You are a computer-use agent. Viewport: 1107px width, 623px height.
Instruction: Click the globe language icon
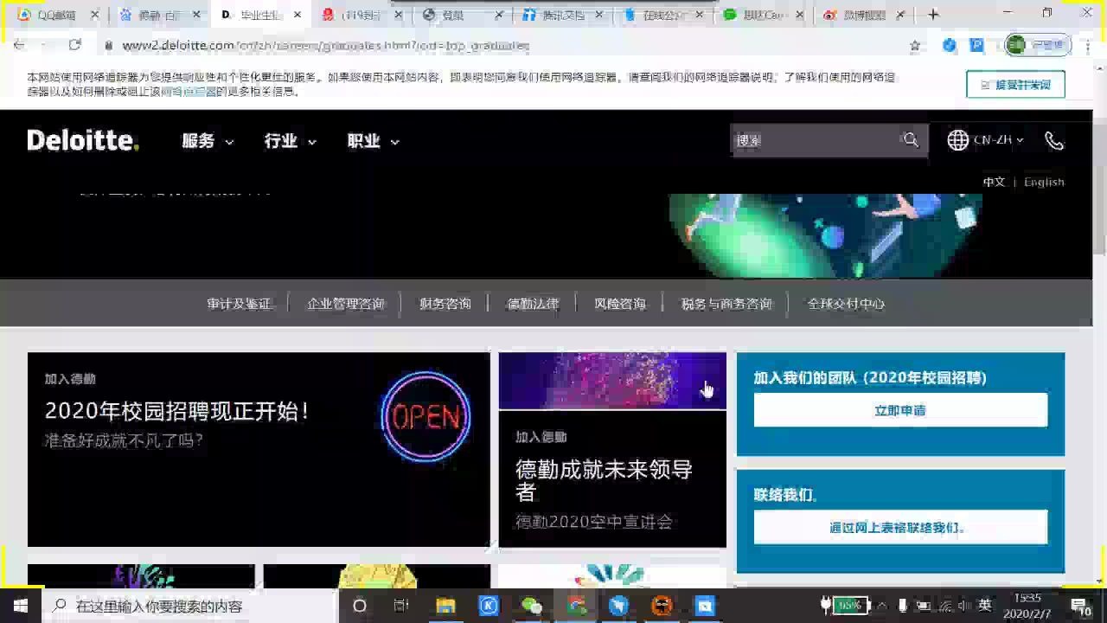point(957,140)
